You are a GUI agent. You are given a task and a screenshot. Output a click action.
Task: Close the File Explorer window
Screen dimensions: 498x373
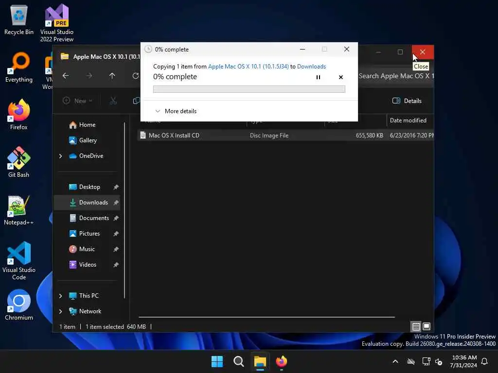click(x=423, y=52)
